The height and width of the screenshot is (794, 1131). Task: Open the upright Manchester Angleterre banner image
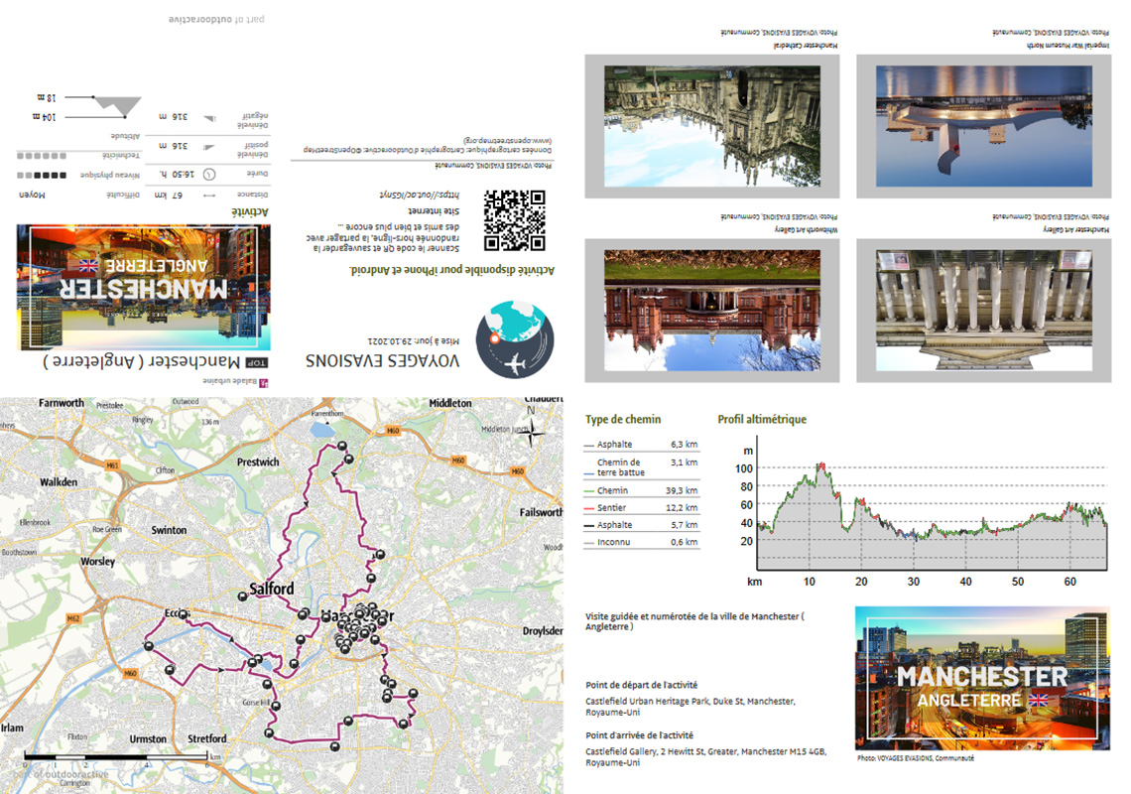pos(982,679)
